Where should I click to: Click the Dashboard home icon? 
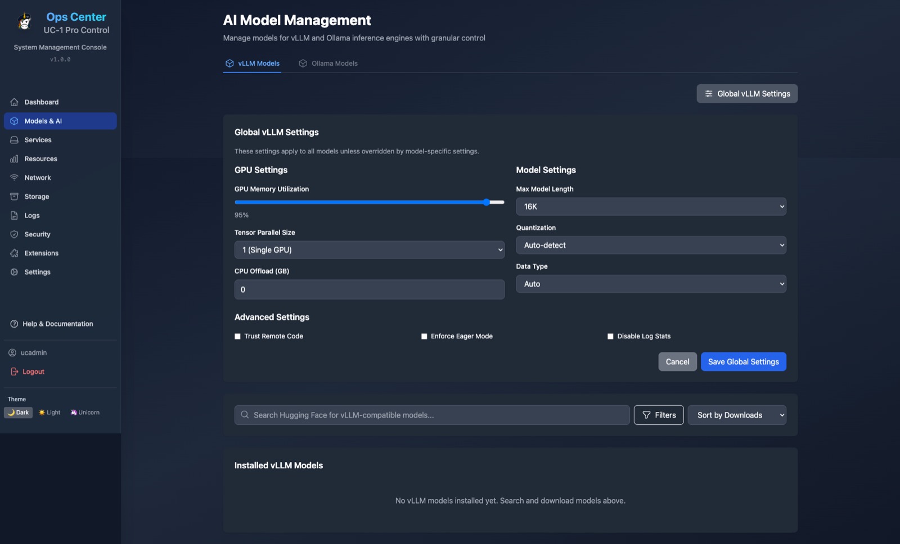click(14, 102)
